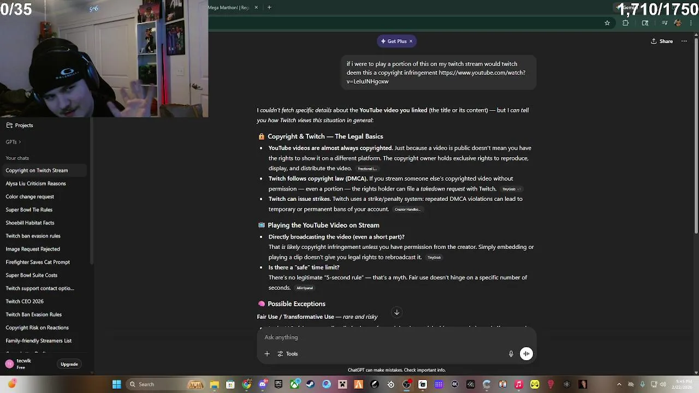Open the Windows Start menu
This screenshot has width=699, height=393.
click(116, 384)
